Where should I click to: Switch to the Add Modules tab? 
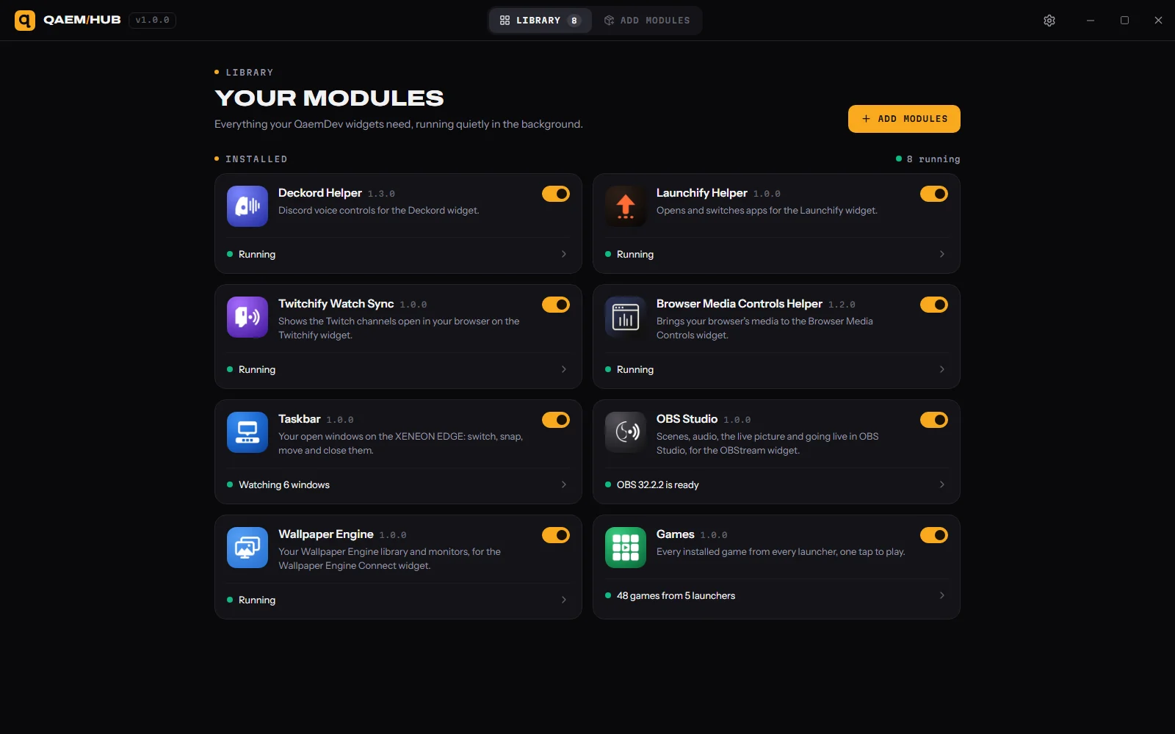[x=647, y=21]
